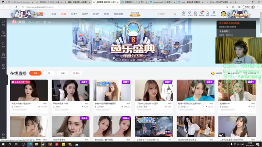Open the CS:GO taskbar icon
Viewport: 262px width, 147px height.
coord(50,144)
